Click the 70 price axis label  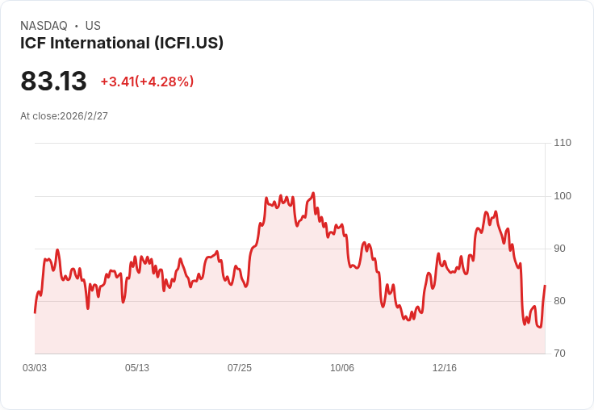[x=559, y=354]
